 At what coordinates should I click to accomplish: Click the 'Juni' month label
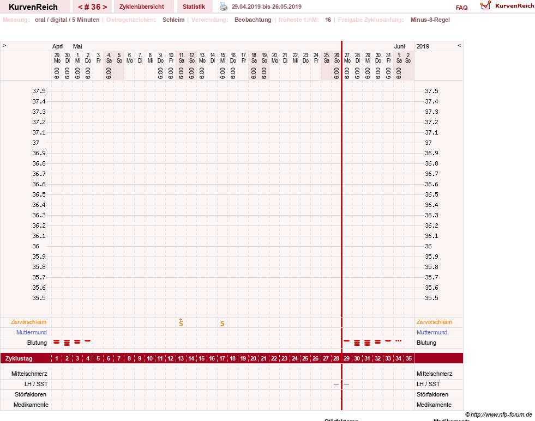(x=400, y=46)
